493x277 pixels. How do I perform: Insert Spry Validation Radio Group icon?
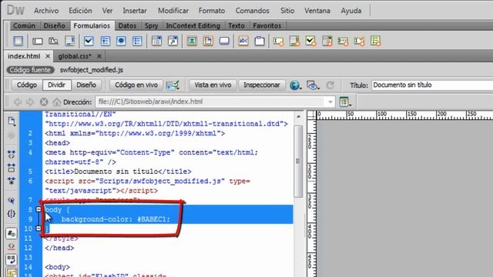click(375, 41)
